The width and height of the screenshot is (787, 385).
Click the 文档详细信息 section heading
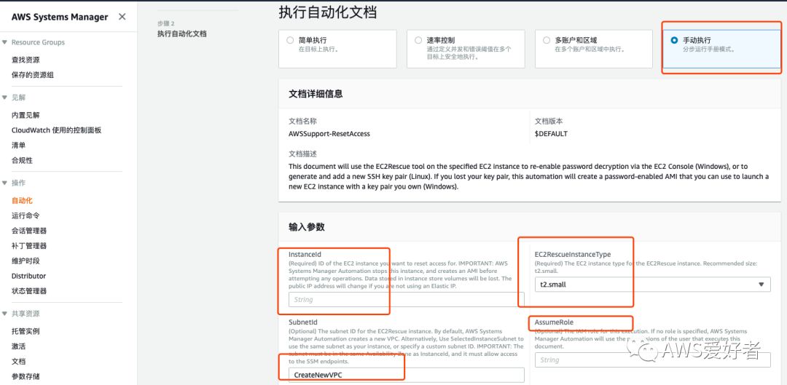click(316, 94)
